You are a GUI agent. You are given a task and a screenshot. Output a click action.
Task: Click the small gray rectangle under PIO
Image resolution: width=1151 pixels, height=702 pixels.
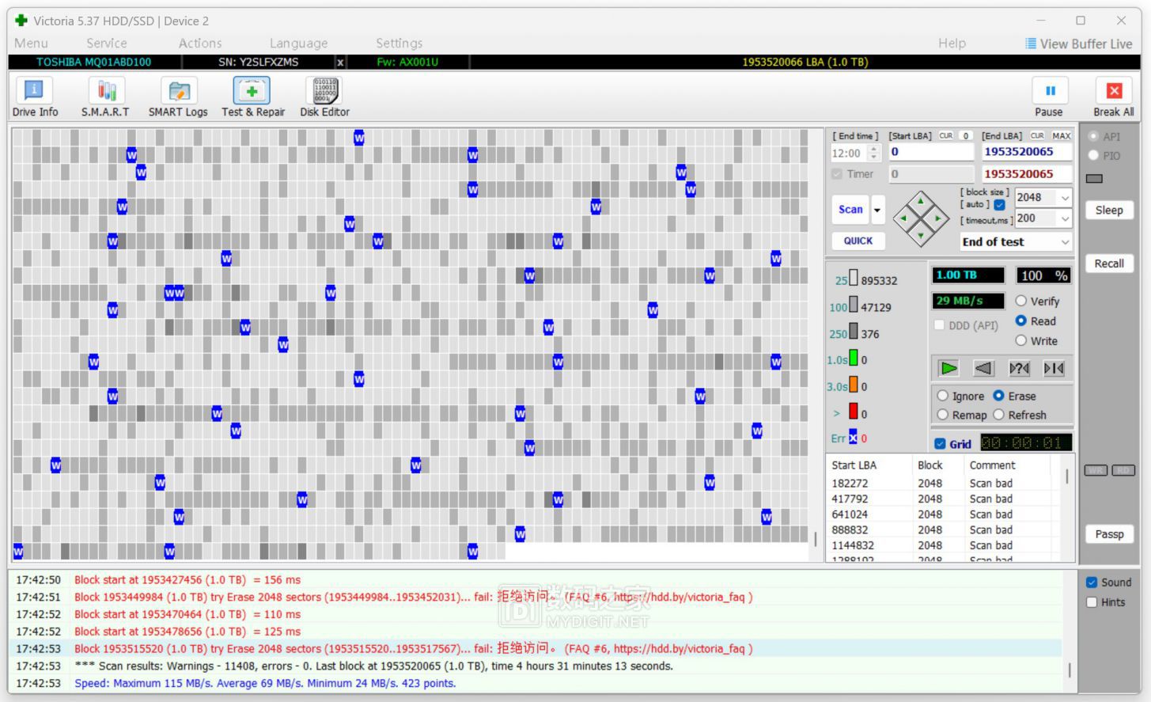(x=1094, y=179)
